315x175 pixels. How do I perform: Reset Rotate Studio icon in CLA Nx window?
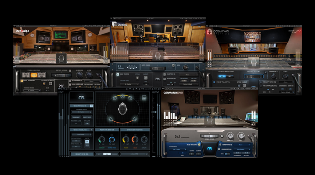[70, 71]
